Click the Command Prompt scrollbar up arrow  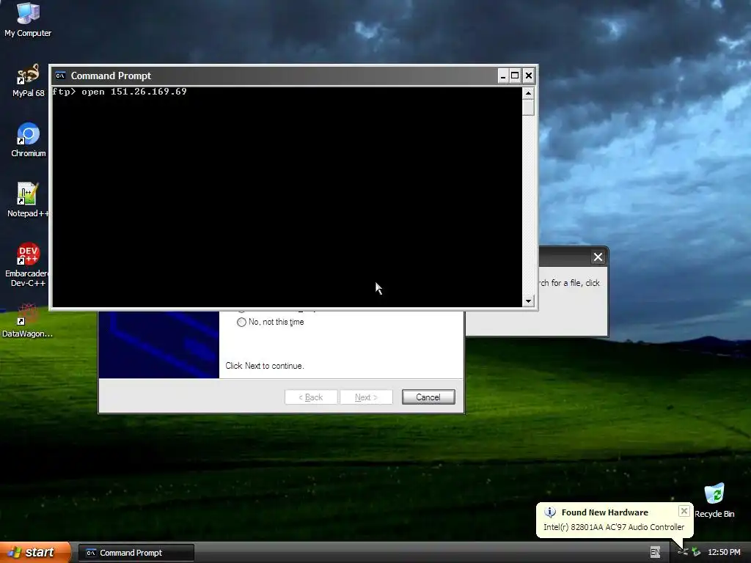(x=528, y=93)
